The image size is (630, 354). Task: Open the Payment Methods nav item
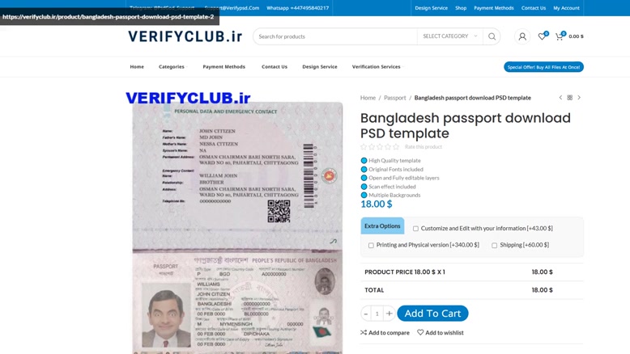(x=223, y=66)
